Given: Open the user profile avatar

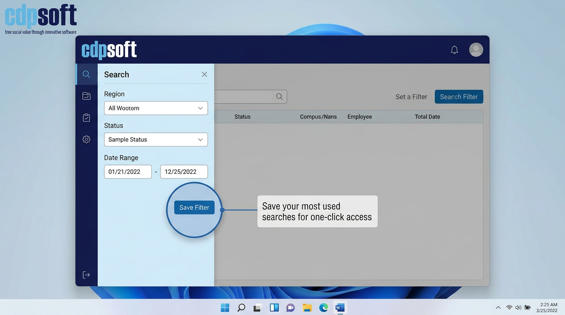Looking at the screenshot, I should click(x=476, y=50).
